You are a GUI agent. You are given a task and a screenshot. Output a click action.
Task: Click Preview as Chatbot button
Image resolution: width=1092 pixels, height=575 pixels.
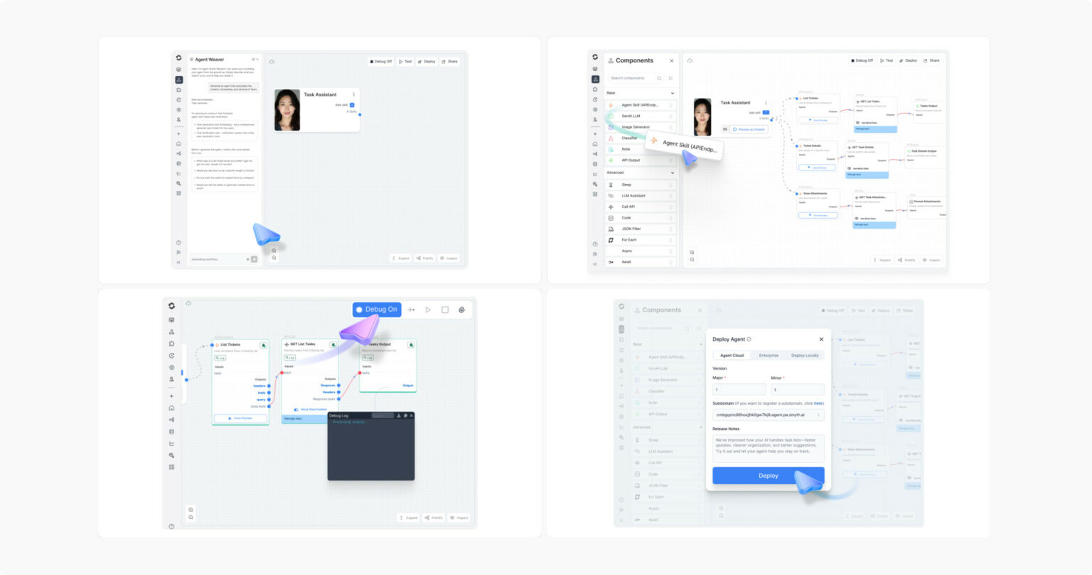coord(749,129)
